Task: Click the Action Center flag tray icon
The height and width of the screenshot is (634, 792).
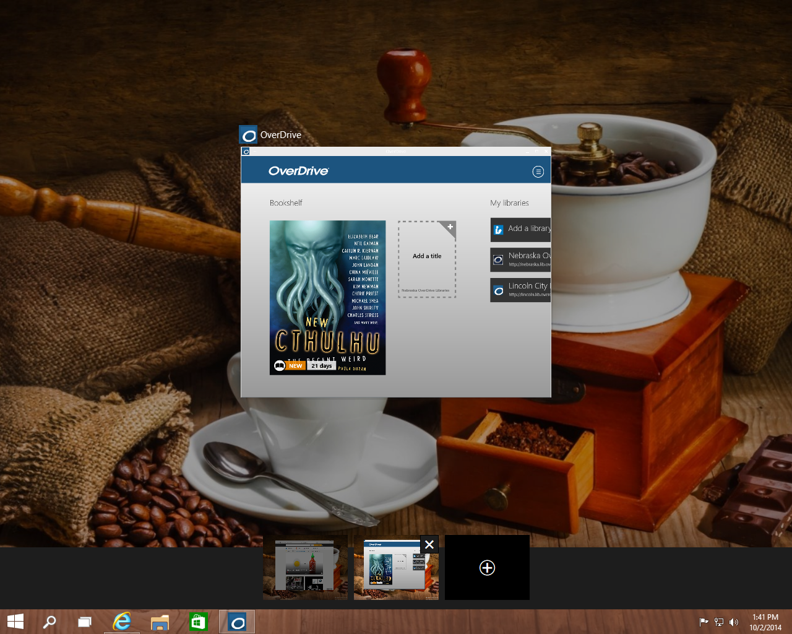Action: 704,622
